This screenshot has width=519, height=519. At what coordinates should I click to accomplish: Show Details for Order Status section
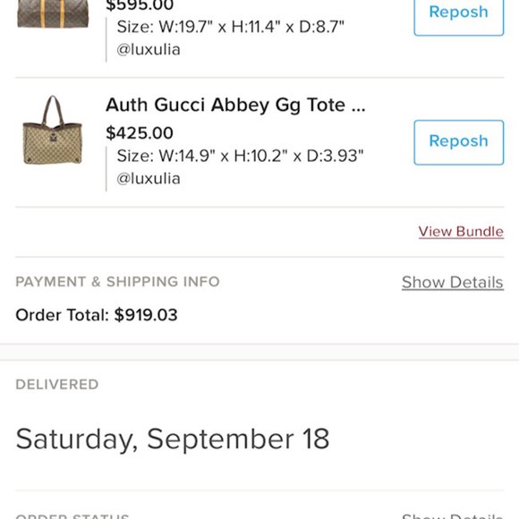click(x=453, y=515)
